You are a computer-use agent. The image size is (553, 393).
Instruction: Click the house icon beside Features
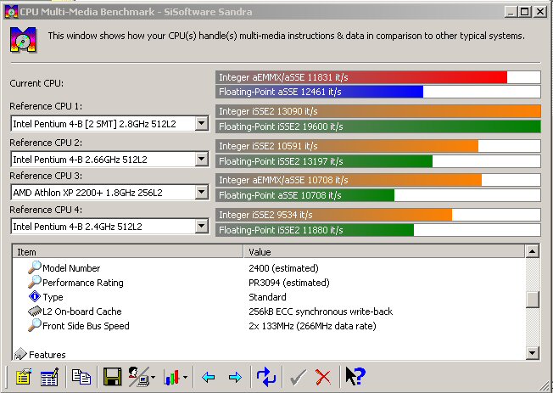tap(20, 354)
